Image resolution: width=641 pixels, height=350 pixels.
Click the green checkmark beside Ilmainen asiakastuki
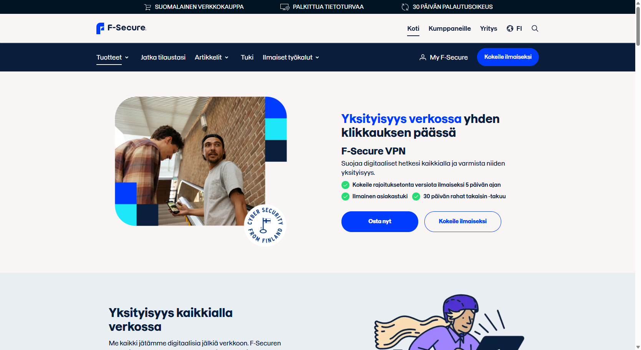pos(345,196)
